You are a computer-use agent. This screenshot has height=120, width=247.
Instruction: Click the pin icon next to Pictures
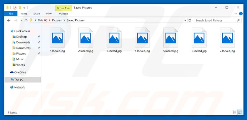[x=39, y=53]
